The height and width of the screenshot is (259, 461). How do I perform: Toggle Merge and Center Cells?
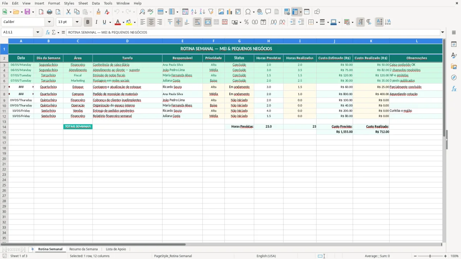tap(208, 22)
